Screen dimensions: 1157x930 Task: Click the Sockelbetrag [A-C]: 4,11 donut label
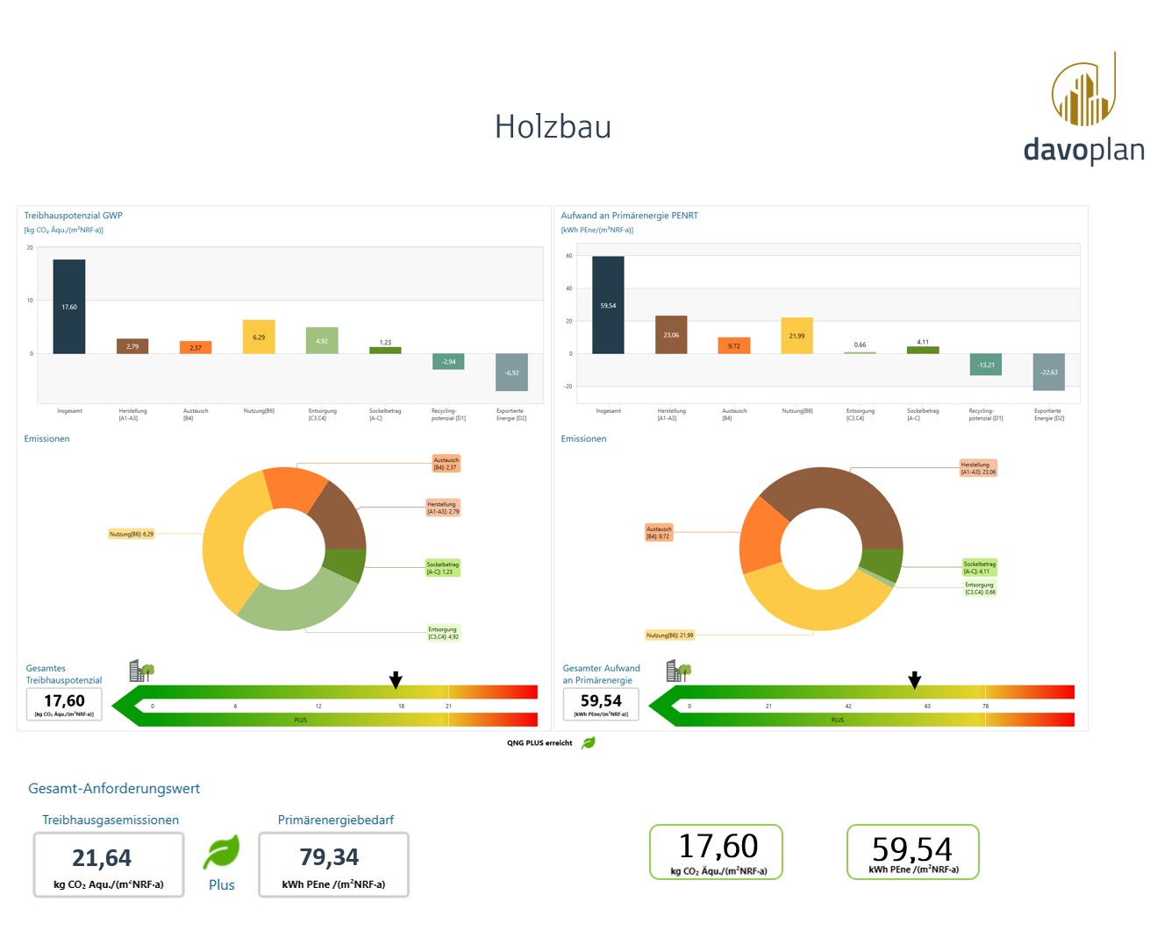point(979,567)
